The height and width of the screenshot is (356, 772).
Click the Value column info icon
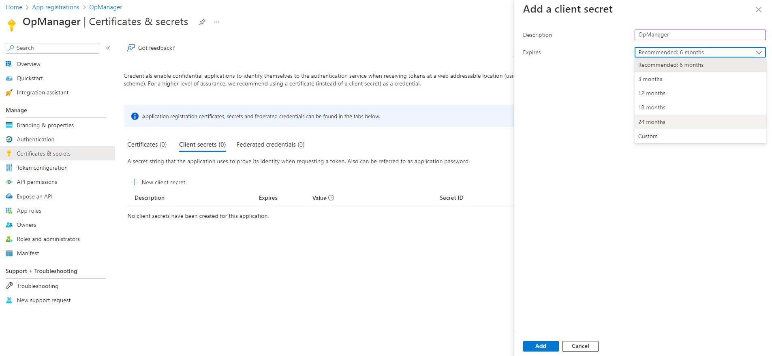click(331, 198)
